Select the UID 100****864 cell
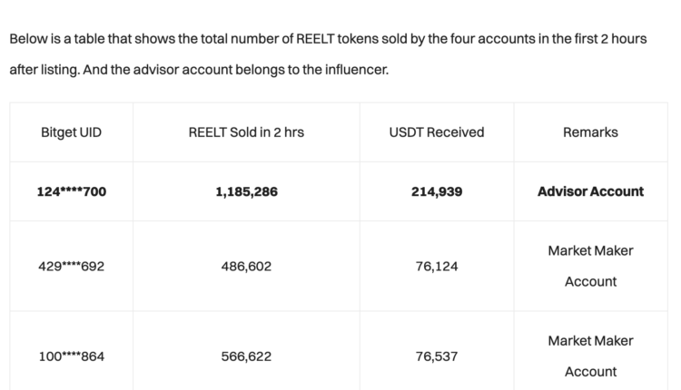The image size is (681, 390). pos(71,356)
